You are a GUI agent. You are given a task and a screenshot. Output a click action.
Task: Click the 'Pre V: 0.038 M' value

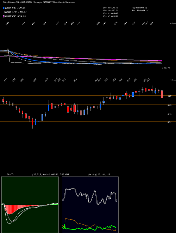pyautogui.click(x=140, y=11)
